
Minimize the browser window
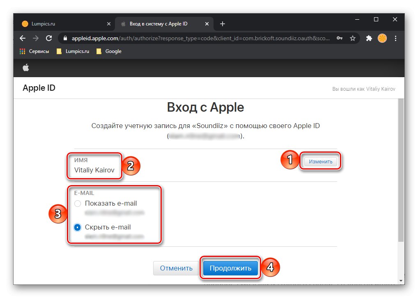(357, 19)
